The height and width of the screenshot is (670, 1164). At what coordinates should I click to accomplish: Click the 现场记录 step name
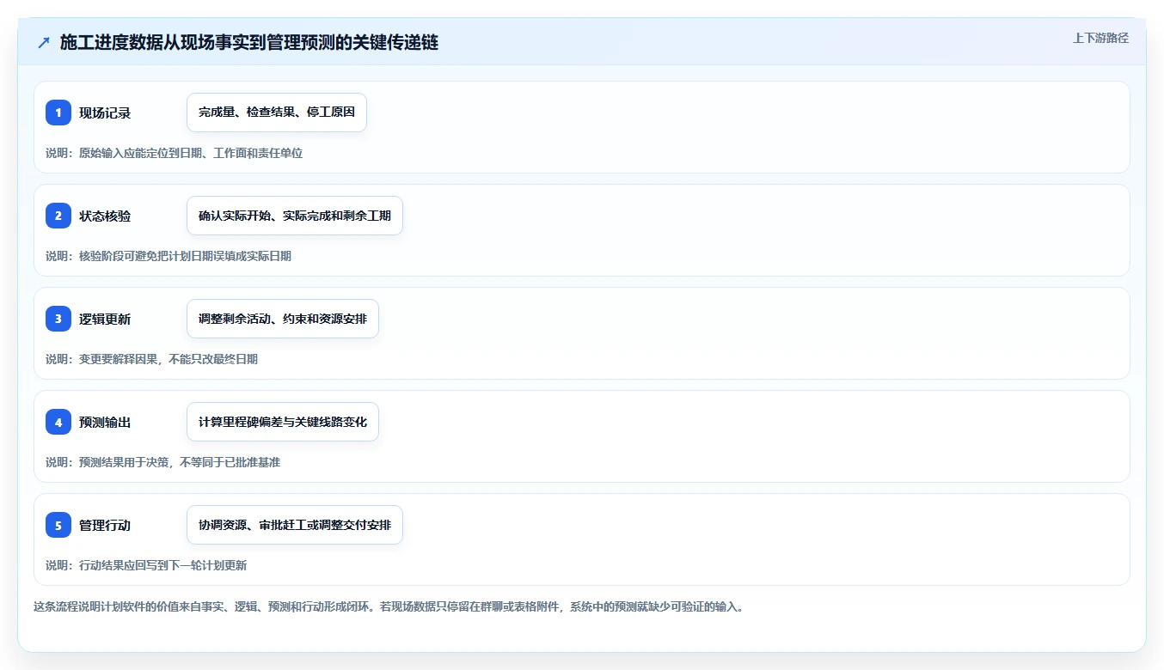tap(105, 113)
